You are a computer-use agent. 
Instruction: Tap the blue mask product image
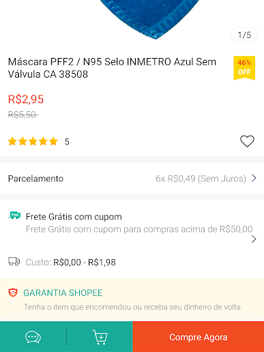pos(150,19)
